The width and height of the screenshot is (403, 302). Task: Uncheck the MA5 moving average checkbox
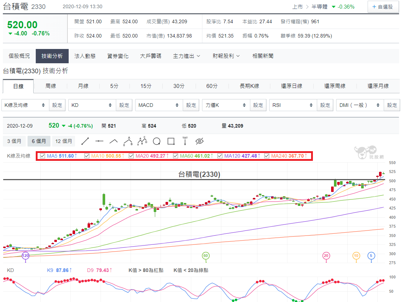(43, 156)
